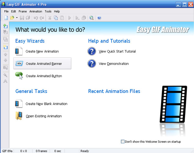Click the film strip icon beside Create New Animation

click(x=19, y=51)
